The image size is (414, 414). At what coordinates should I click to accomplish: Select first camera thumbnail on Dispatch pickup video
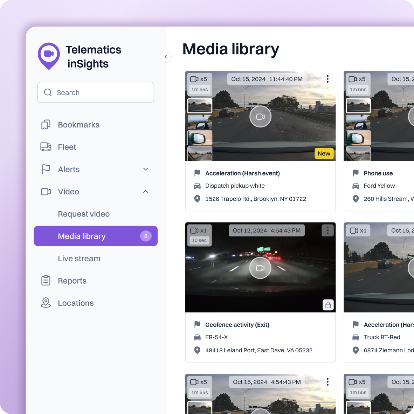(x=200, y=106)
